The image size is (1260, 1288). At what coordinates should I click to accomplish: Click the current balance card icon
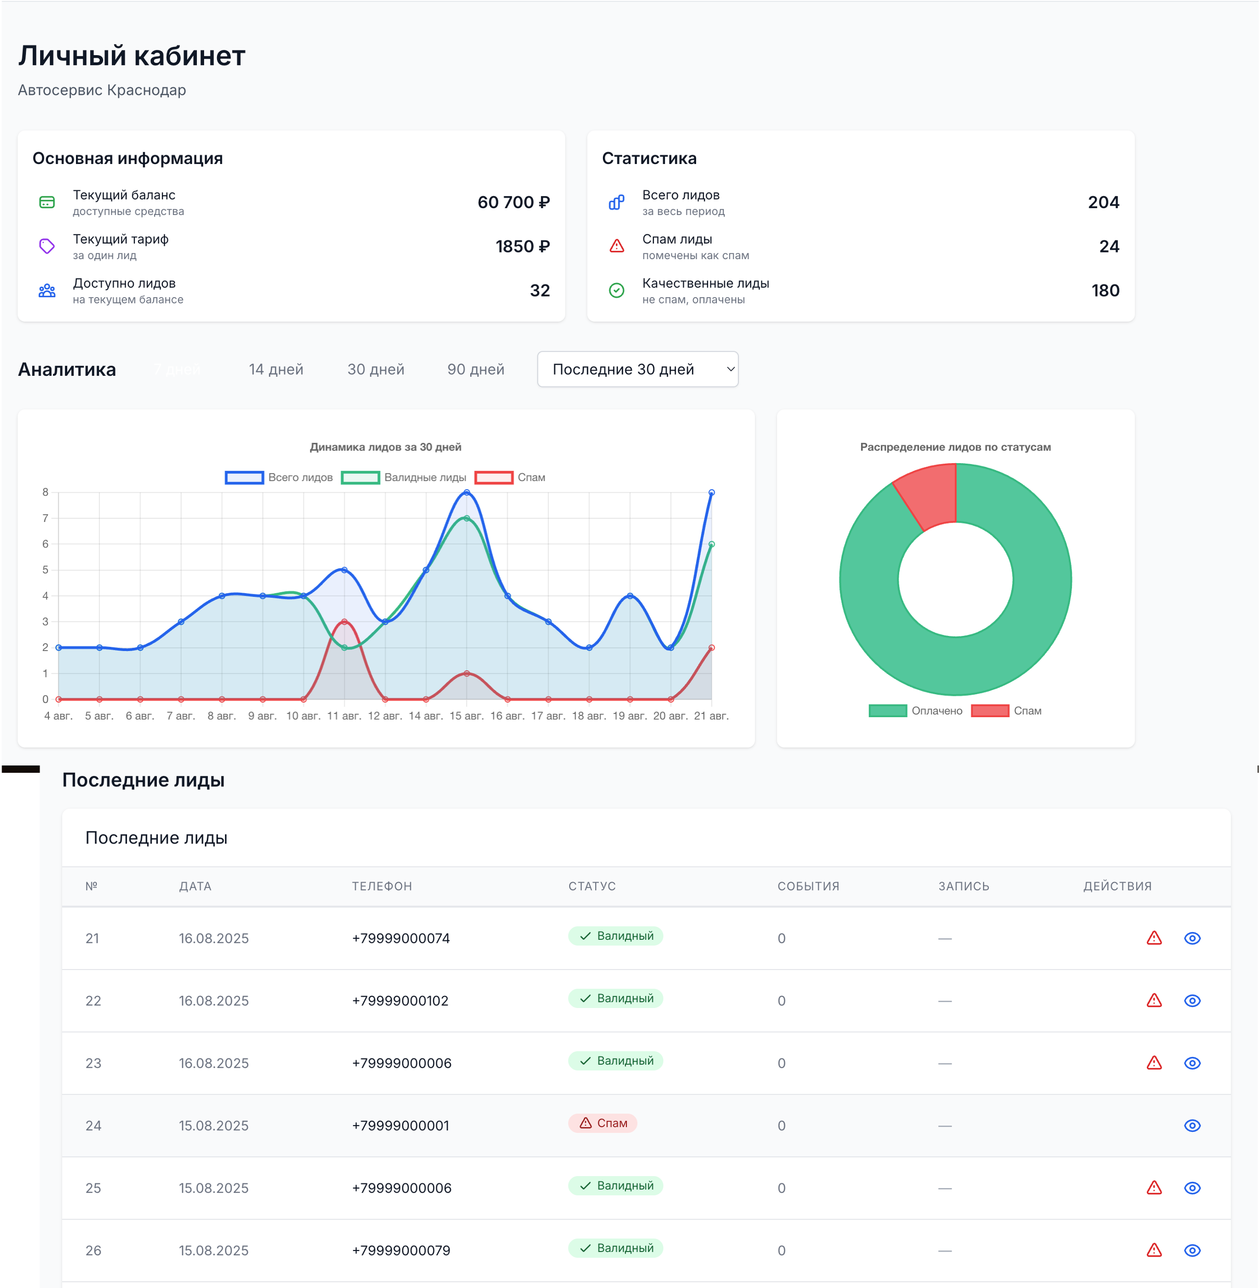click(47, 202)
